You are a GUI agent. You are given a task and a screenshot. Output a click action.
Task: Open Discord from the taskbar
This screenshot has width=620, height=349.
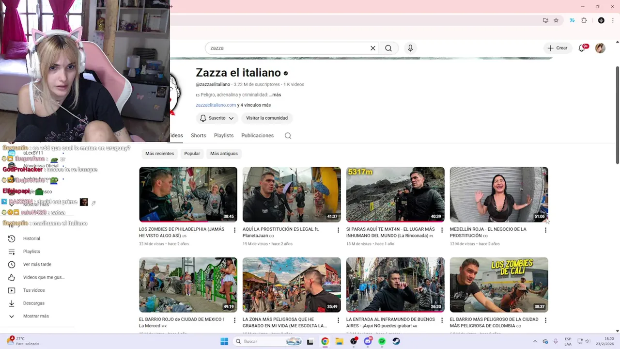pyautogui.click(x=368, y=341)
